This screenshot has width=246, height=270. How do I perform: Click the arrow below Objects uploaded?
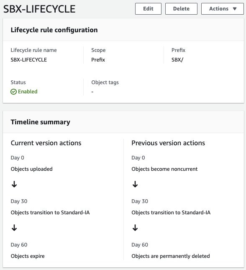coord(14,184)
